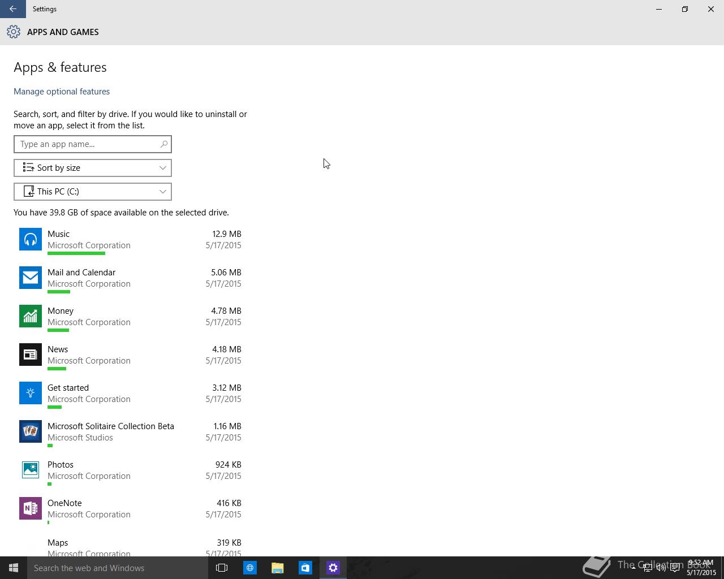Click the 5.06 MB size value
This screenshot has height=579, width=724.
coord(226,273)
